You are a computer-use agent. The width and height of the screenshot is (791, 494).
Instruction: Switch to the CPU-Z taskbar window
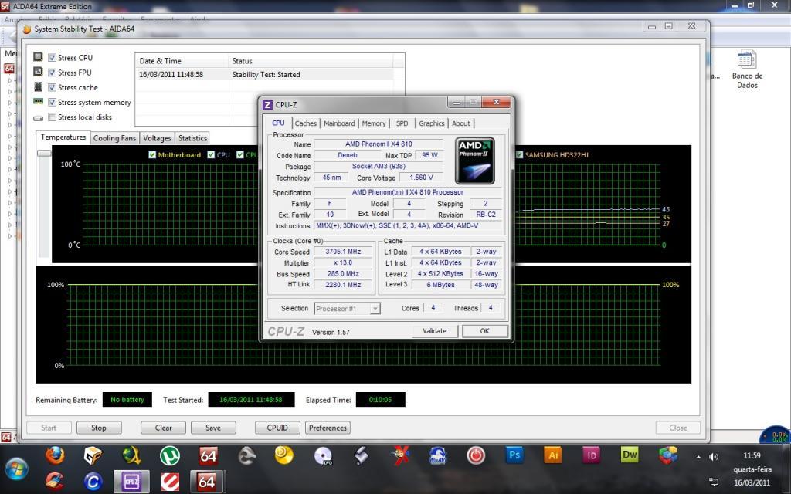(131, 482)
